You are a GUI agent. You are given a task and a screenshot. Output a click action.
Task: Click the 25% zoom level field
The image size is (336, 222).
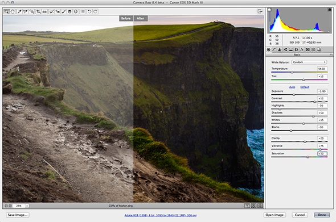point(19,206)
